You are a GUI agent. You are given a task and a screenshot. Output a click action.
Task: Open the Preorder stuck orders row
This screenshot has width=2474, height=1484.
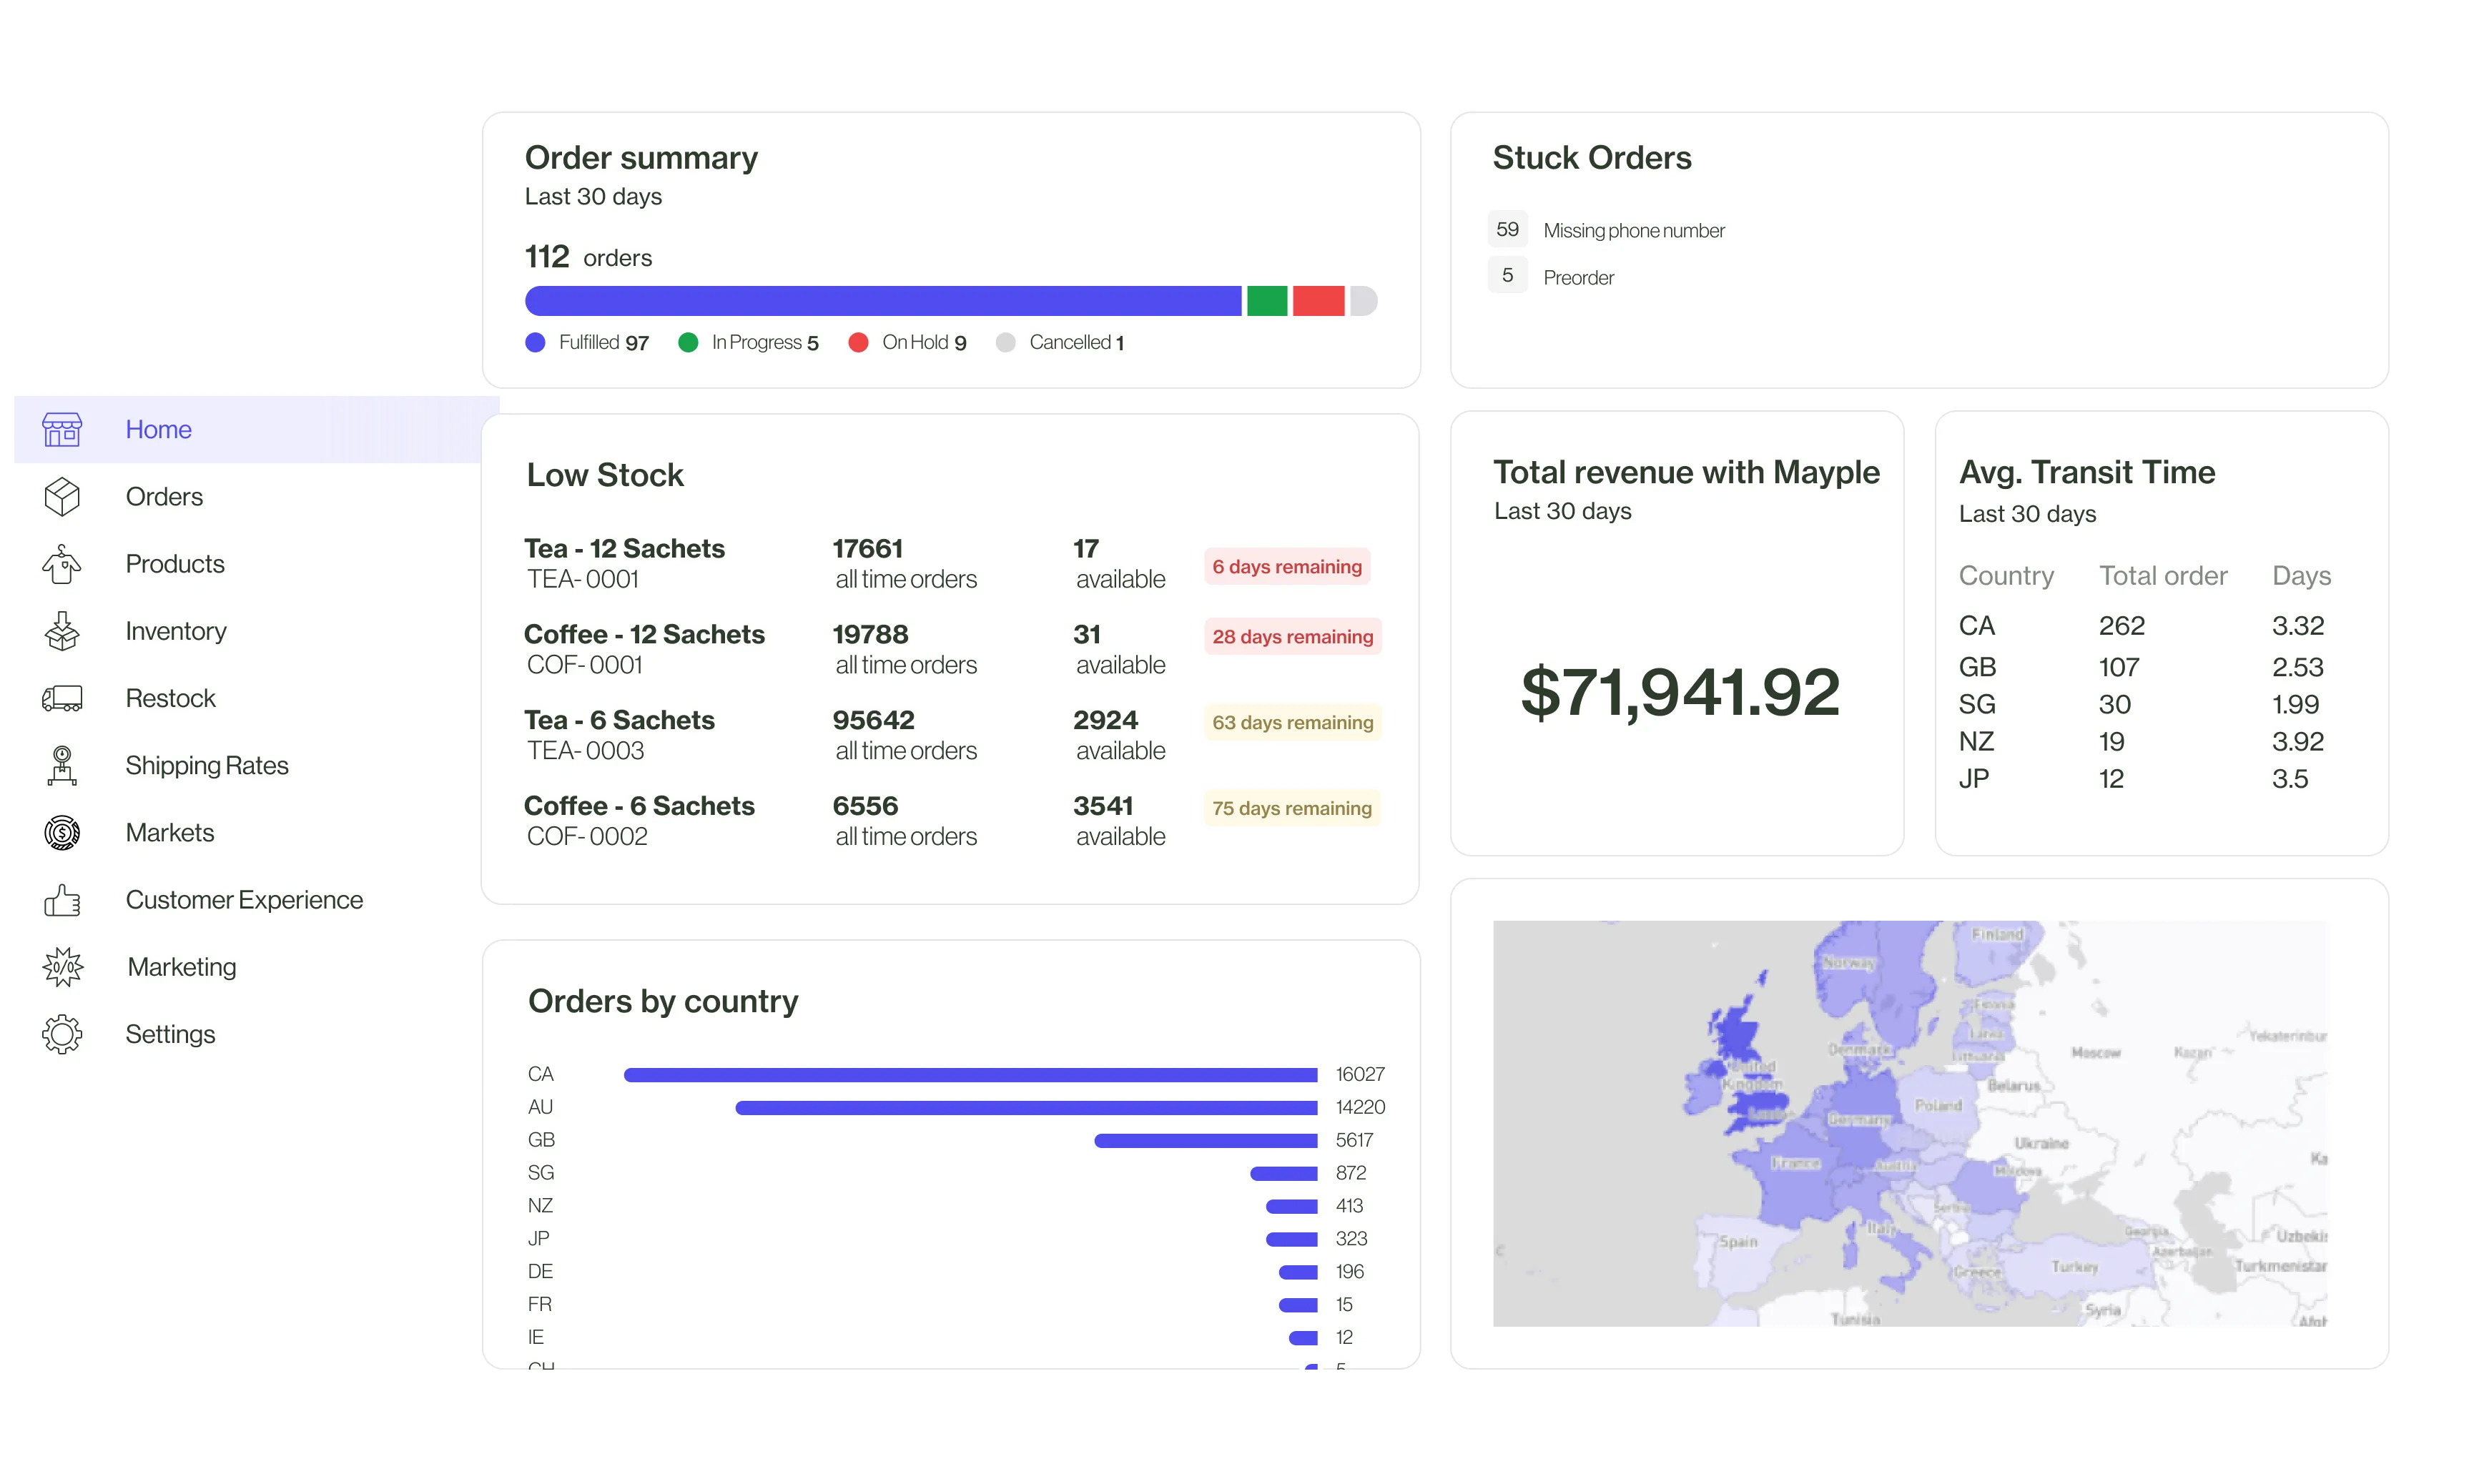(1578, 277)
